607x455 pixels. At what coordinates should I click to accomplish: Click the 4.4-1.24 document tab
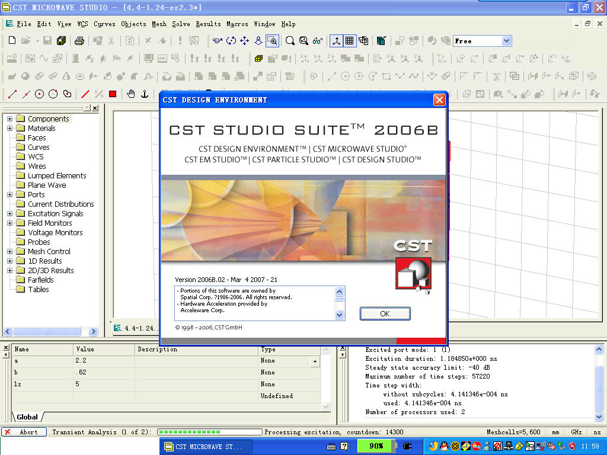coord(136,328)
